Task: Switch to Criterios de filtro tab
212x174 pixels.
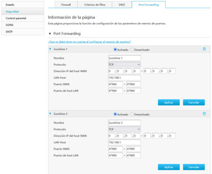Action: (95, 5)
